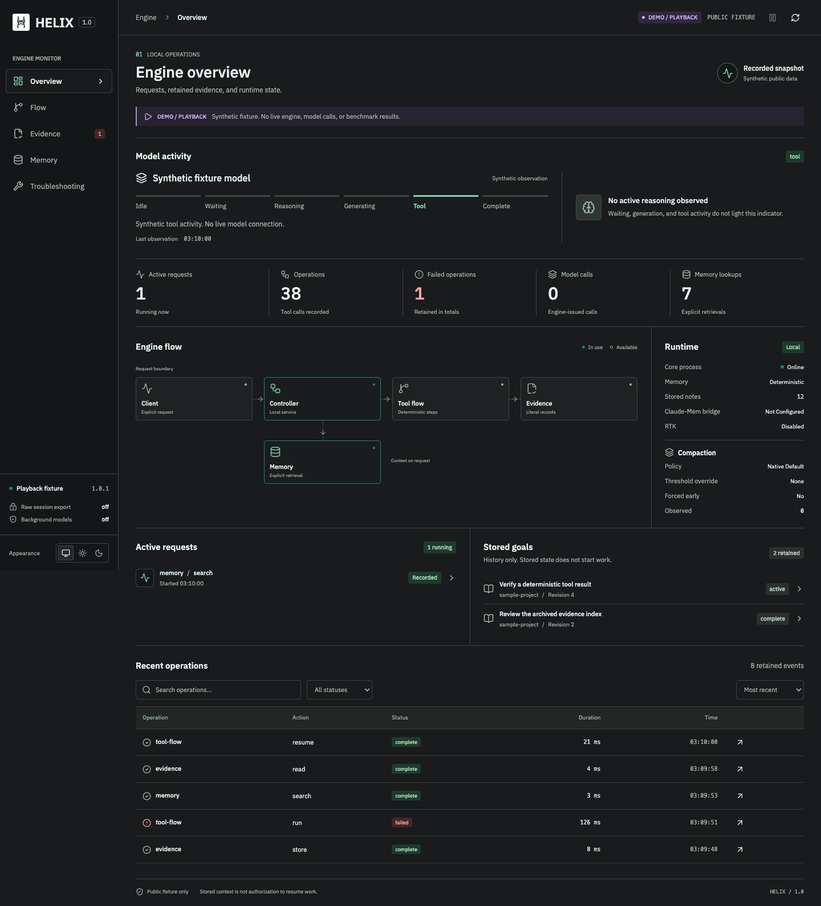Screen dimensions: 821x906
Task: Click the Tool stage in model activity progress
Action: [446, 203]
